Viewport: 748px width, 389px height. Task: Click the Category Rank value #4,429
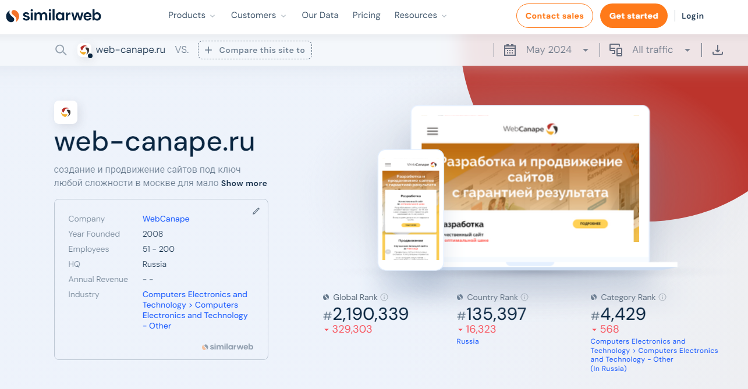pos(618,315)
